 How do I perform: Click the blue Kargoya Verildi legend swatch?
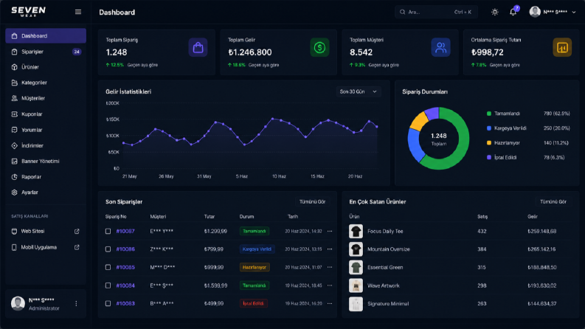click(x=489, y=128)
